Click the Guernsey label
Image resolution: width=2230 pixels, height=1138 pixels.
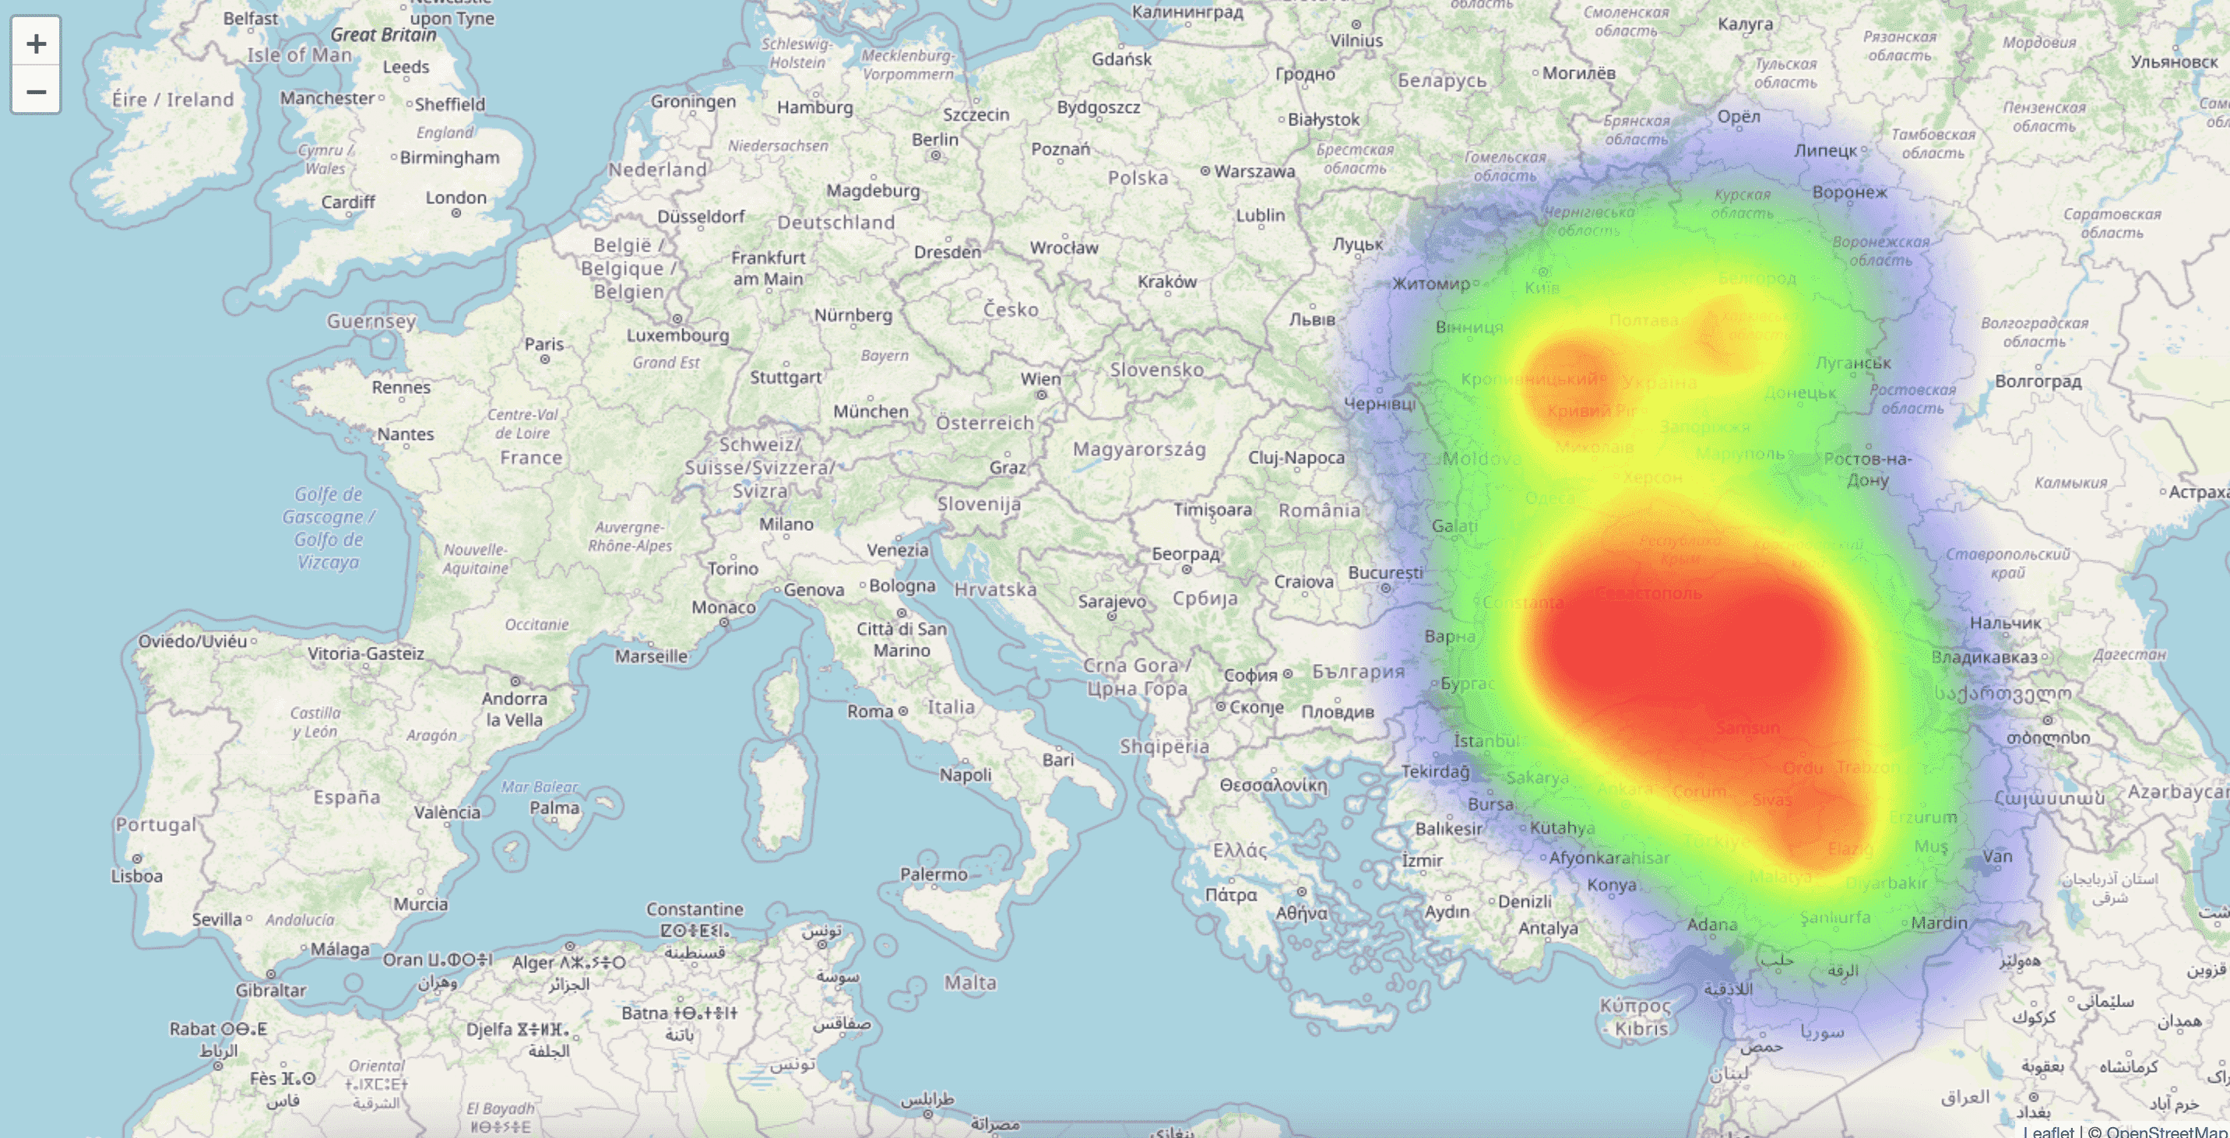371,321
